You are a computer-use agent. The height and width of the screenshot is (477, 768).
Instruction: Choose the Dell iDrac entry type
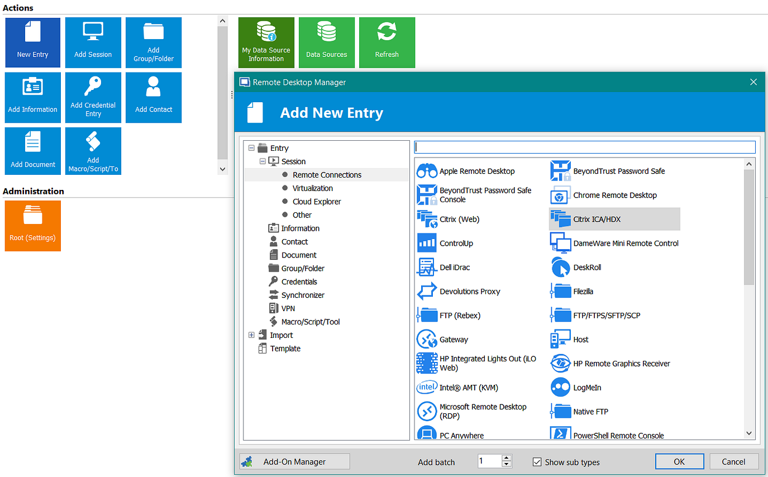444,267
